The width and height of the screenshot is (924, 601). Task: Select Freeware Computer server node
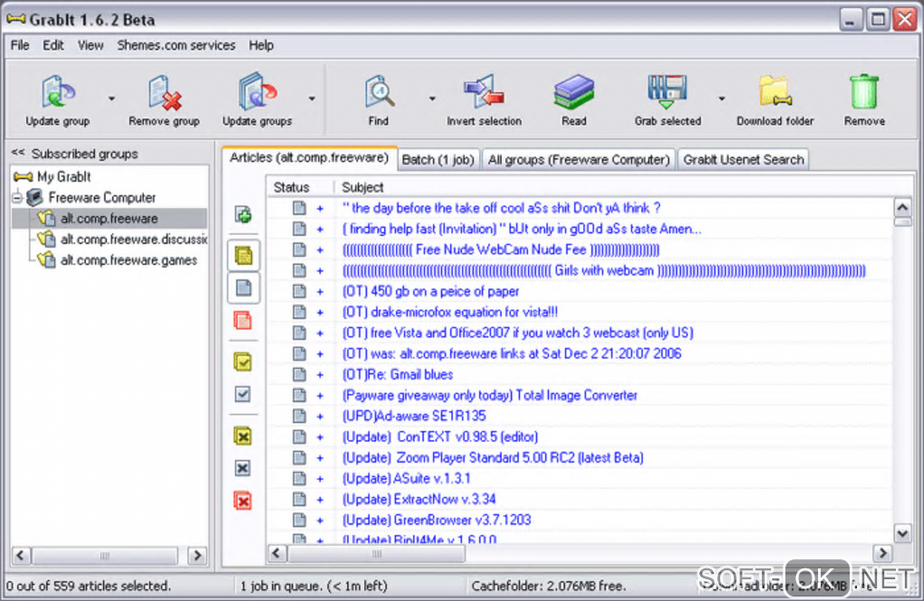[x=102, y=198]
